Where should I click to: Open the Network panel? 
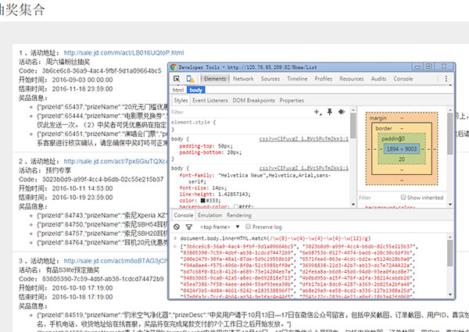coord(243,79)
